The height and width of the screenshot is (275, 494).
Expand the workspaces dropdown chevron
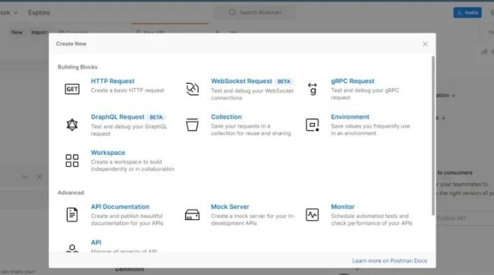coord(16,13)
